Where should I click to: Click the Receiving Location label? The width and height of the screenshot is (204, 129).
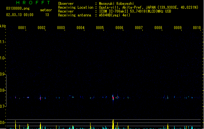[x=76, y=7]
